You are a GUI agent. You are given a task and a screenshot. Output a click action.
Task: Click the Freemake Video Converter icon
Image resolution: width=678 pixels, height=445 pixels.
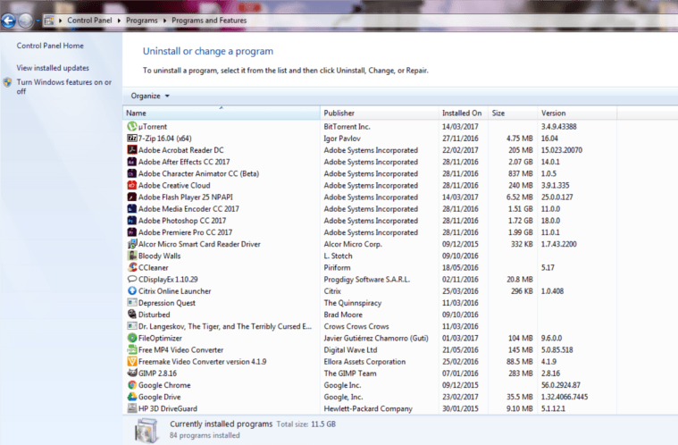pos(132,361)
